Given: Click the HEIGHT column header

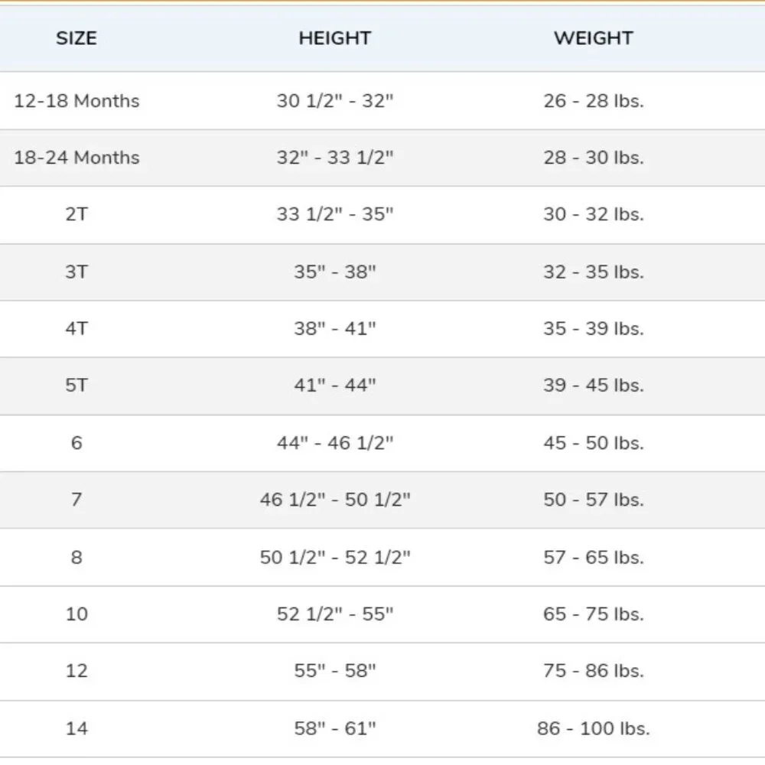Looking at the screenshot, I should coord(335,38).
